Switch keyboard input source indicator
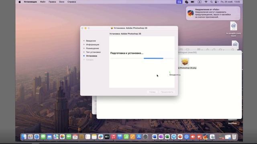257x144 pixels. [x=200, y=2]
